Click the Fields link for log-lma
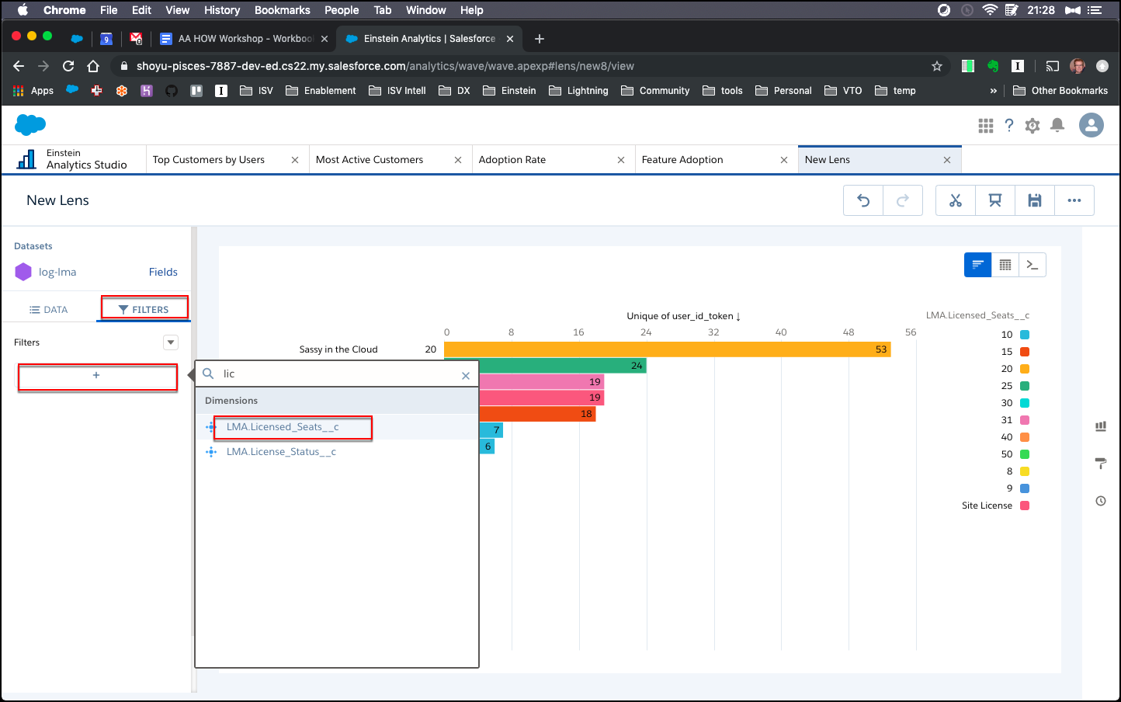Viewport: 1121px width, 702px height. tap(163, 272)
